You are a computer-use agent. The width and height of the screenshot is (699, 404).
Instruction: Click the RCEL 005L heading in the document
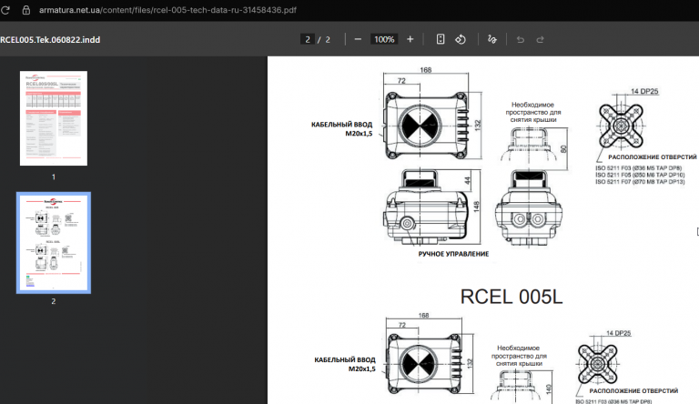tap(512, 297)
